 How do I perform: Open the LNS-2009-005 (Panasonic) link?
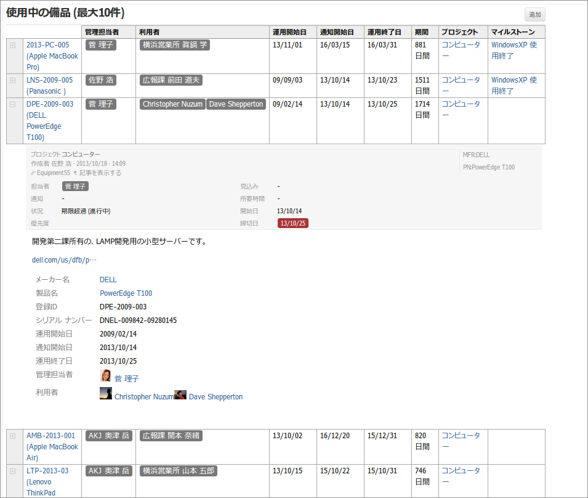tap(49, 86)
